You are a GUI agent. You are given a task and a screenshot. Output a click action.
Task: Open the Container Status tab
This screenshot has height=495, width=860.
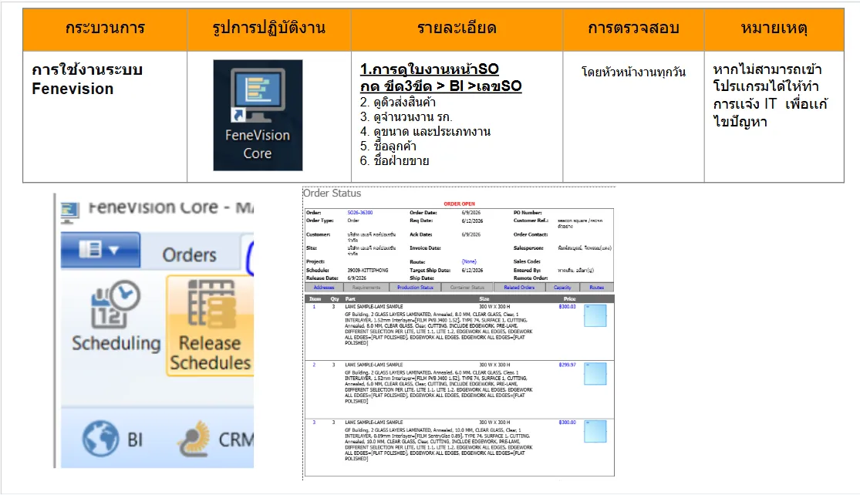pyautogui.click(x=467, y=288)
